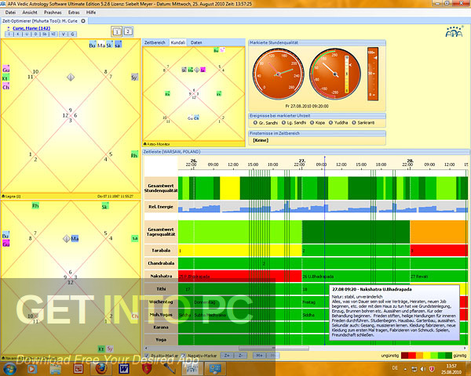Click the timeline scrollbar left arrow
471x376 pixels.
pos(146,348)
